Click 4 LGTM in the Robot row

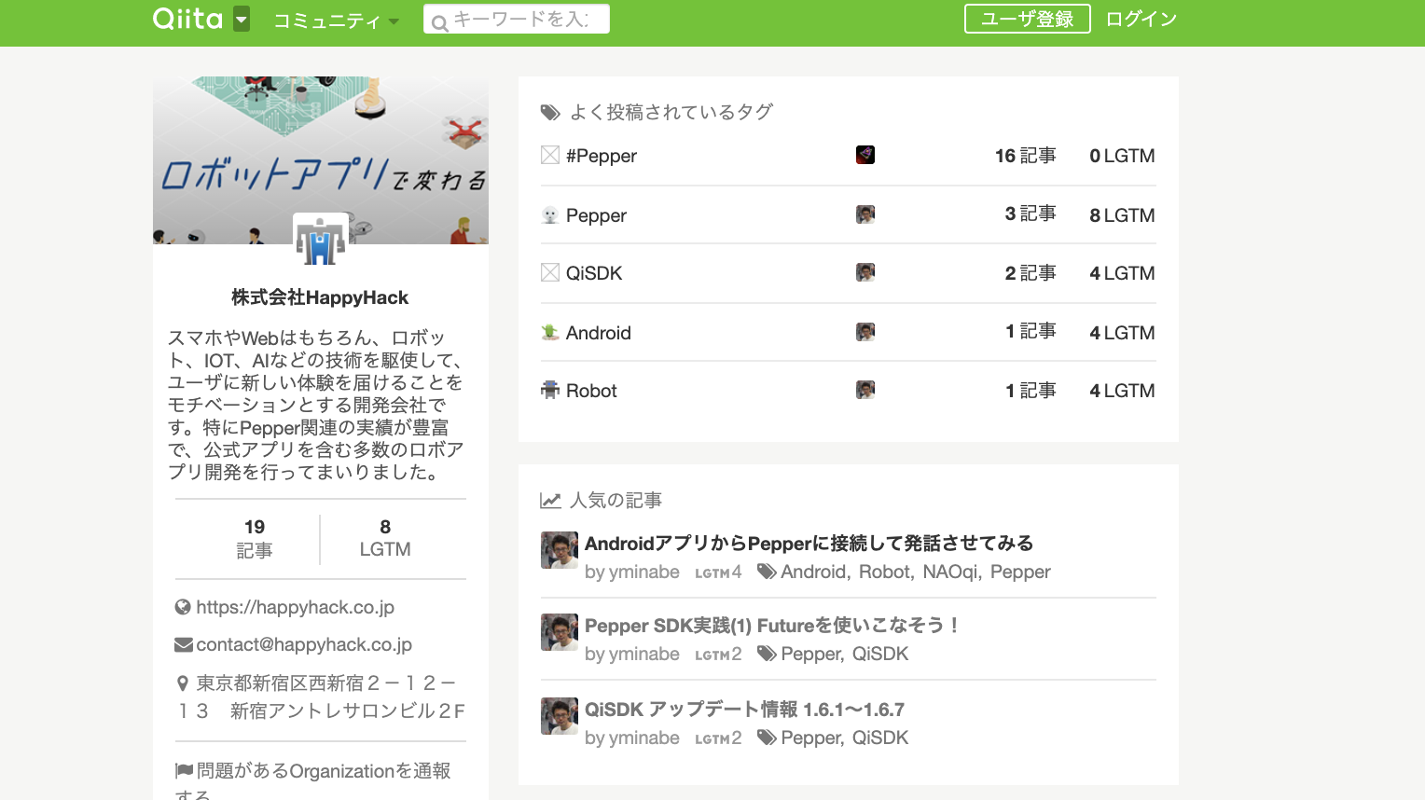point(1122,391)
